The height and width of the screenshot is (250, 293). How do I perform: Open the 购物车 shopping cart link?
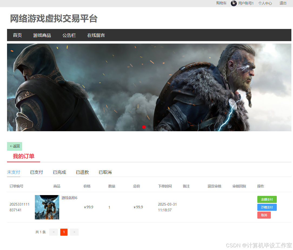[x=221, y=3]
